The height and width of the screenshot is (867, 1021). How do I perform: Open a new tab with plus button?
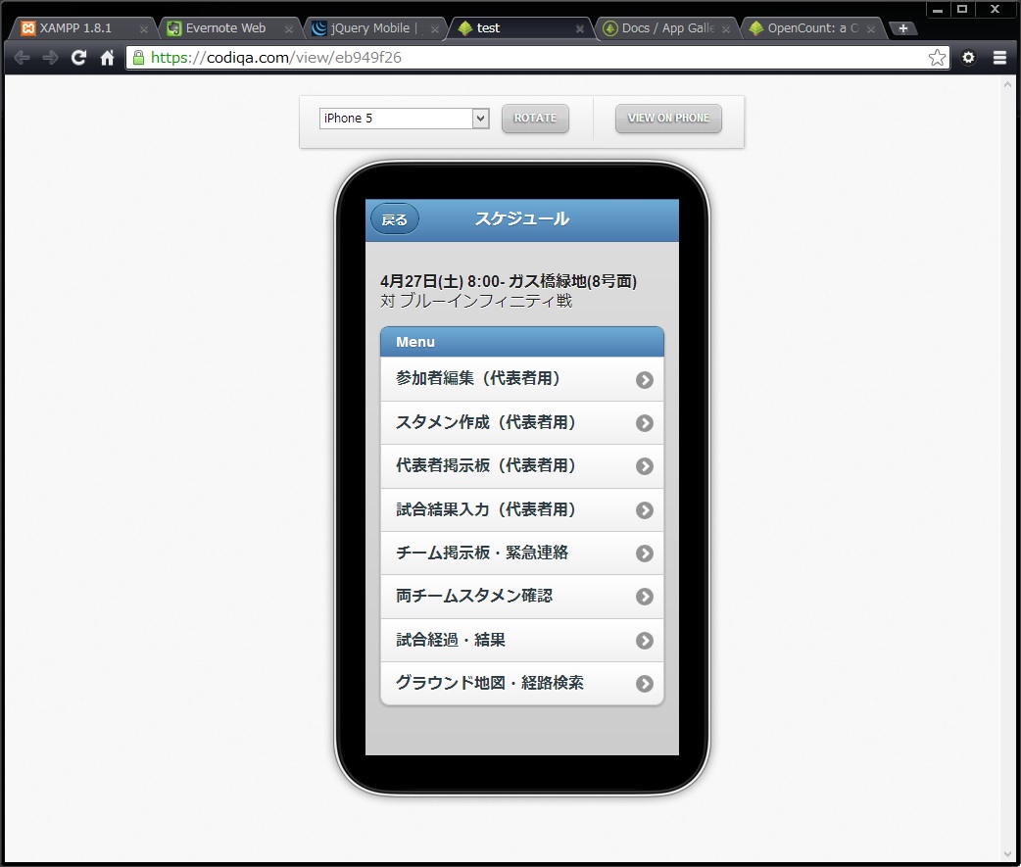tap(902, 28)
